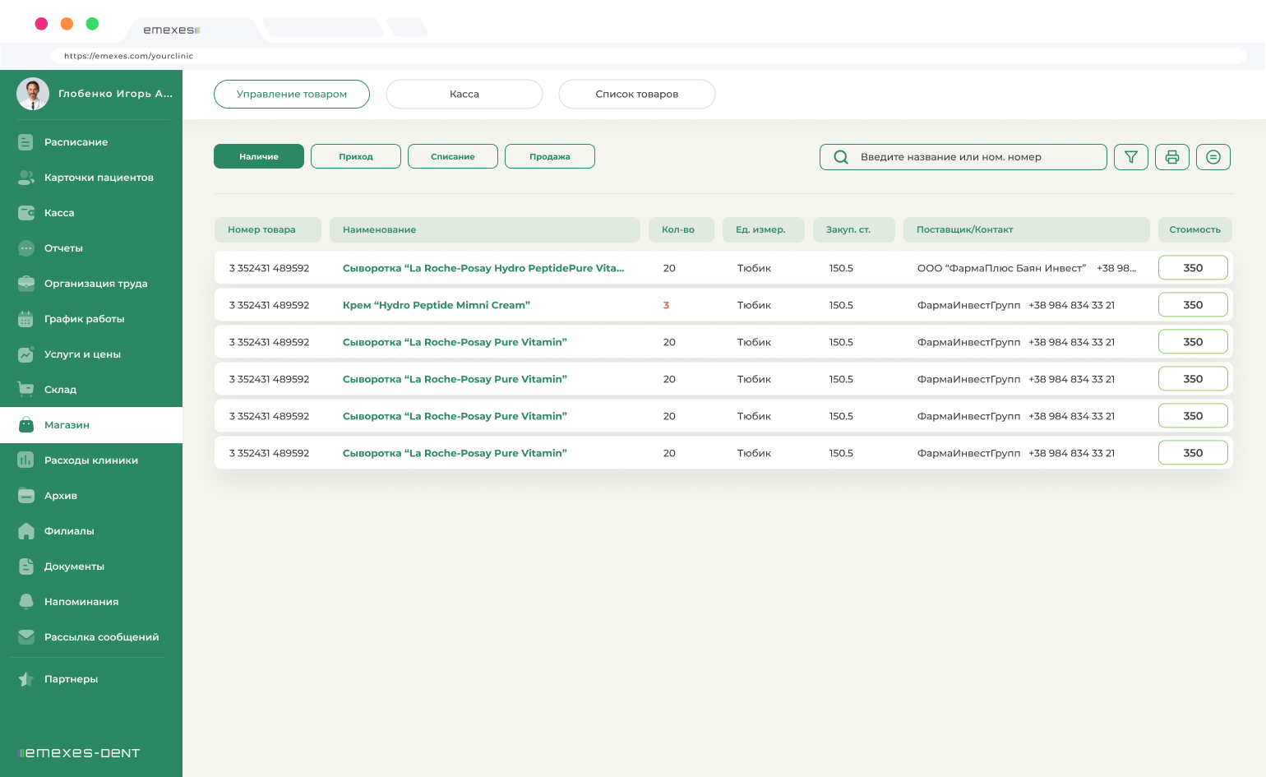Select the Списание filter tab
1266x777 pixels.
[x=453, y=156]
